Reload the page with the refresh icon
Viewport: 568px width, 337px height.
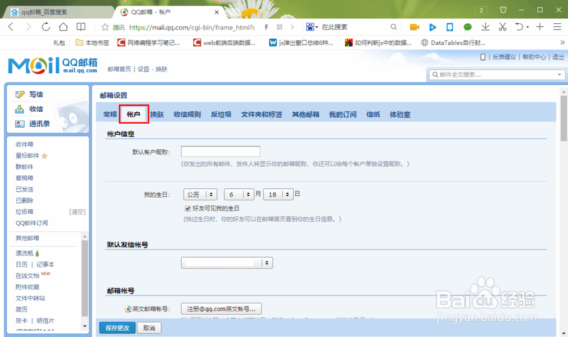(45, 27)
